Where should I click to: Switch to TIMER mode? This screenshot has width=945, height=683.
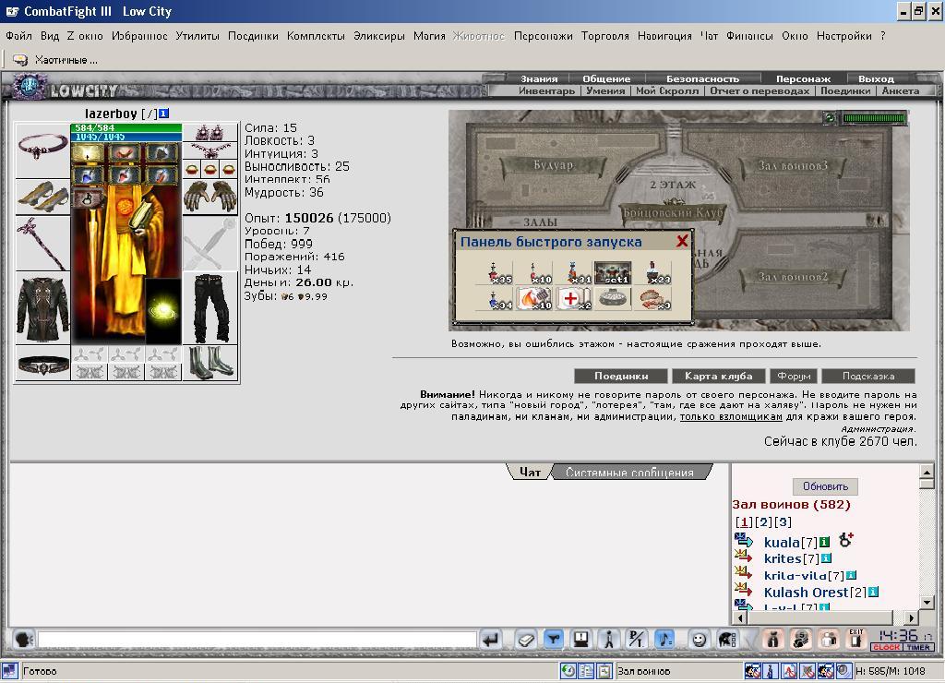[x=918, y=647]
